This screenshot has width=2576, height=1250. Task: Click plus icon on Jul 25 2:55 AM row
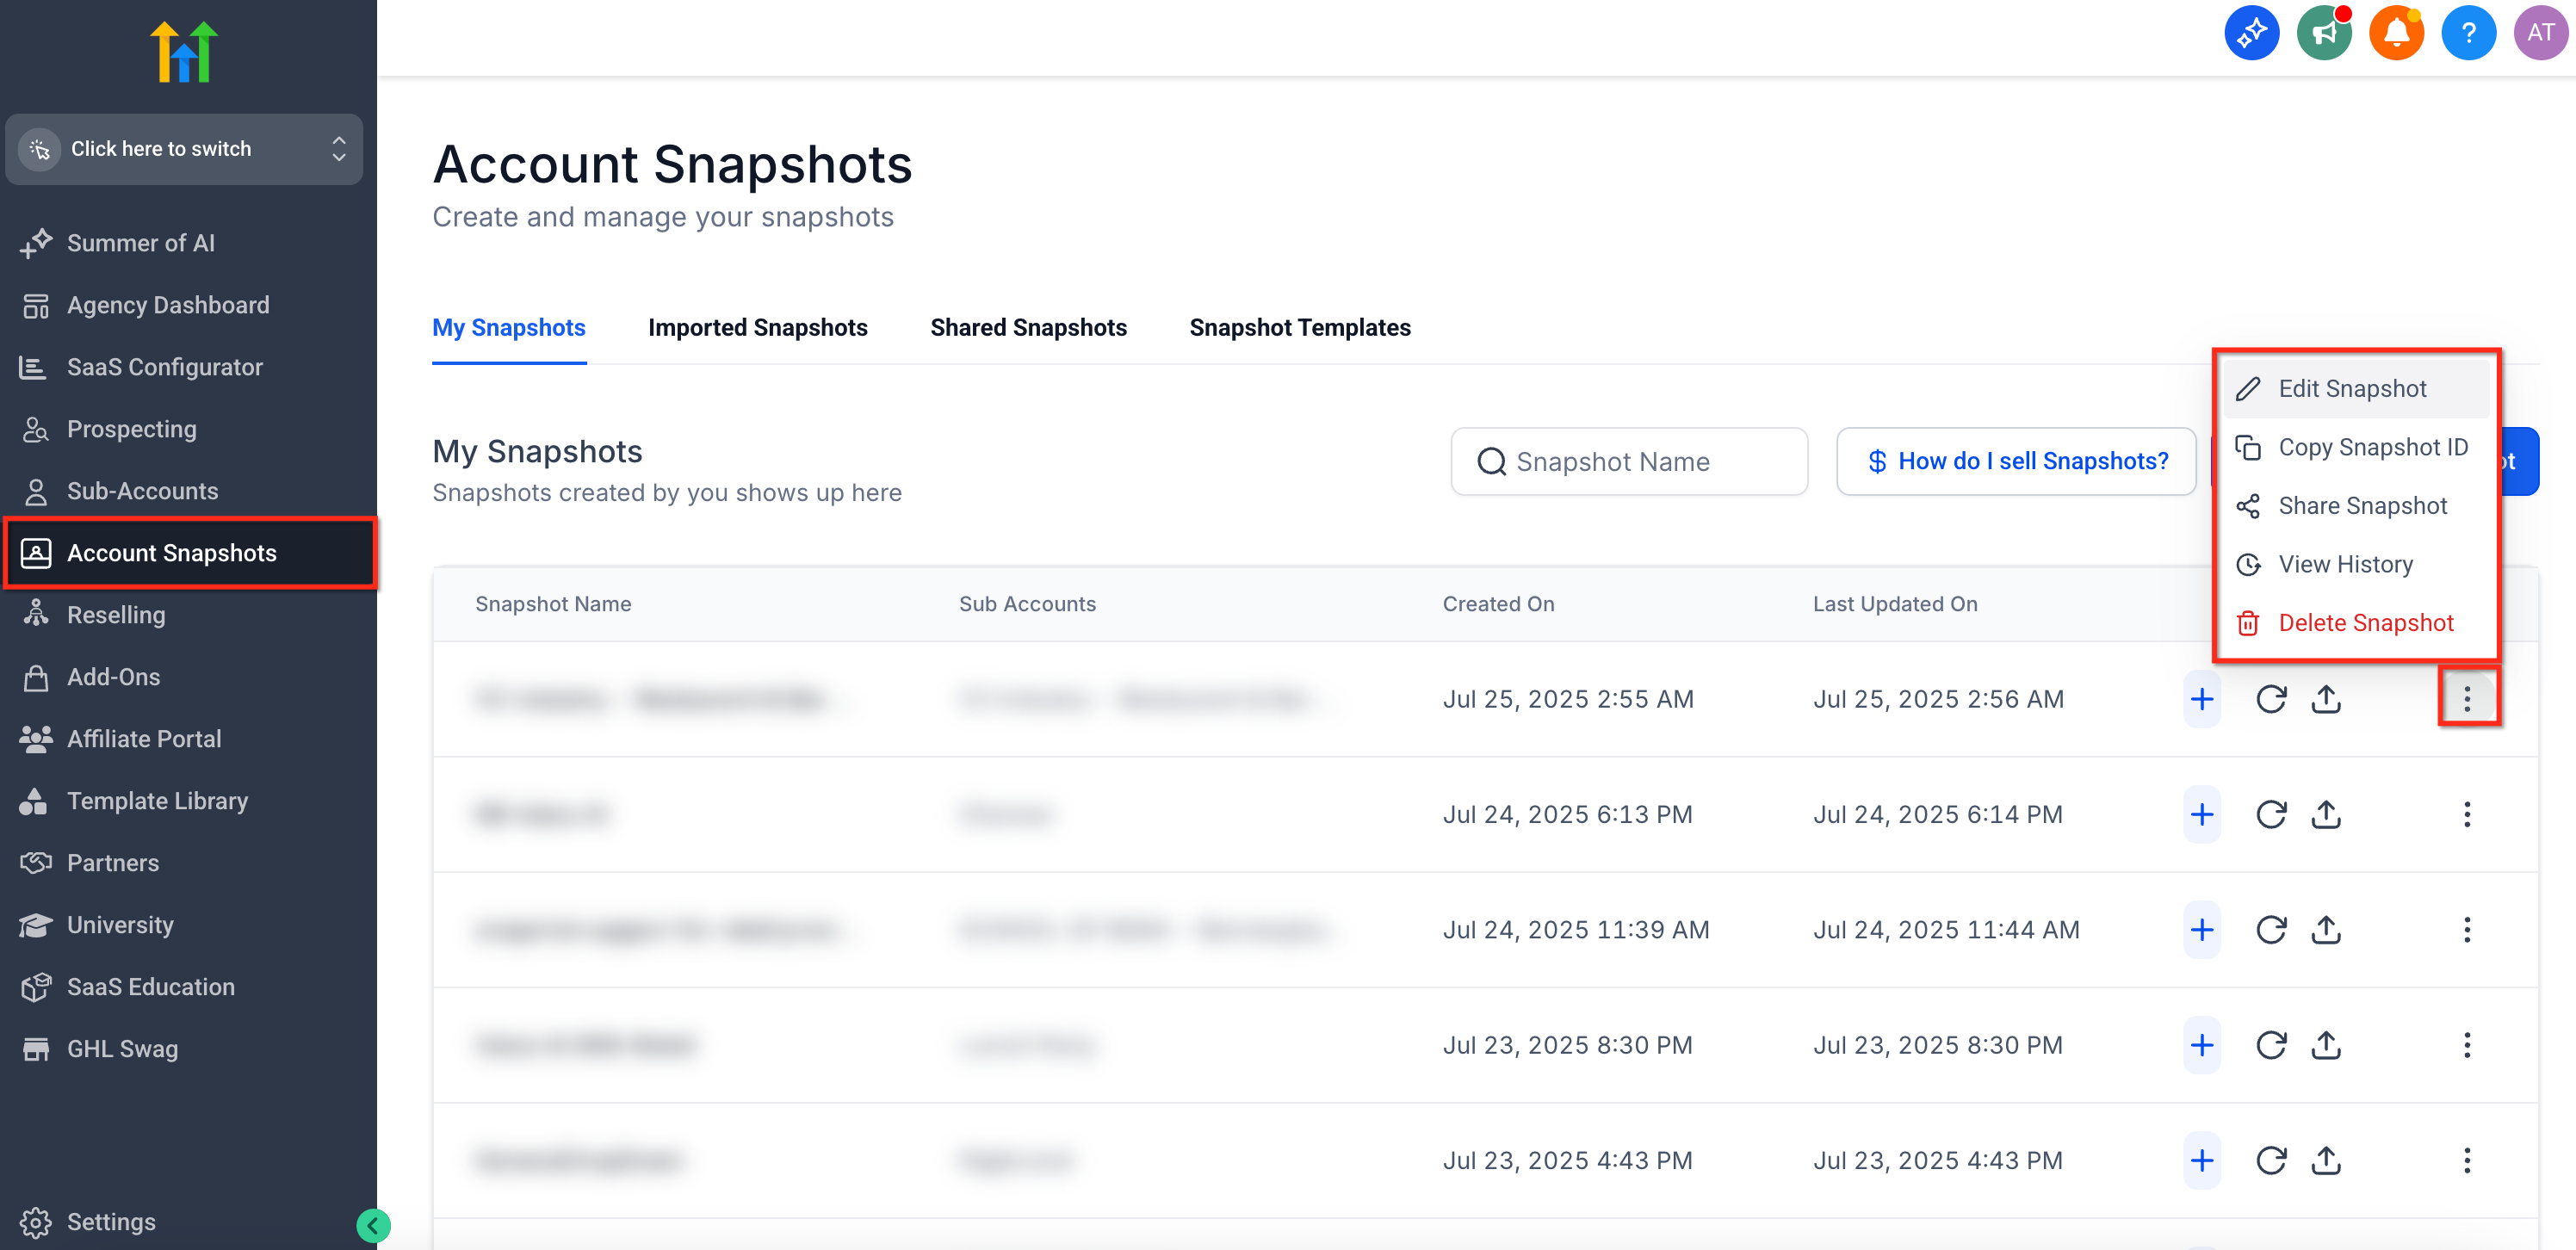(2201, 699)
